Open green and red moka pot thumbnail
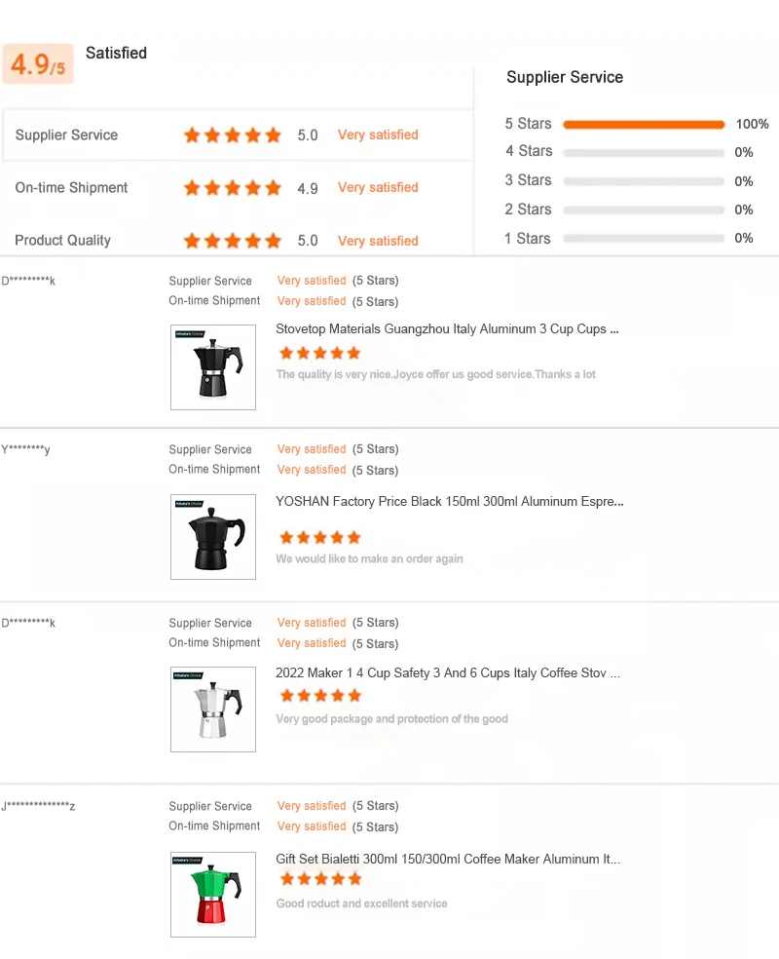The height and width of the screenshot is (959, 779). 213,894
